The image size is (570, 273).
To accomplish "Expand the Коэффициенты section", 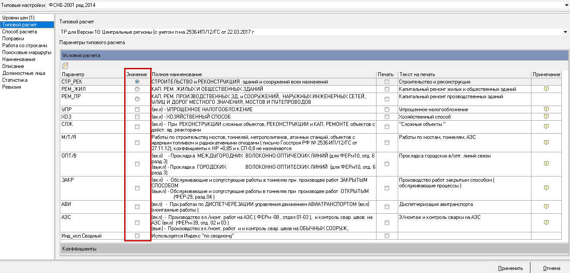I will (313, 249).
